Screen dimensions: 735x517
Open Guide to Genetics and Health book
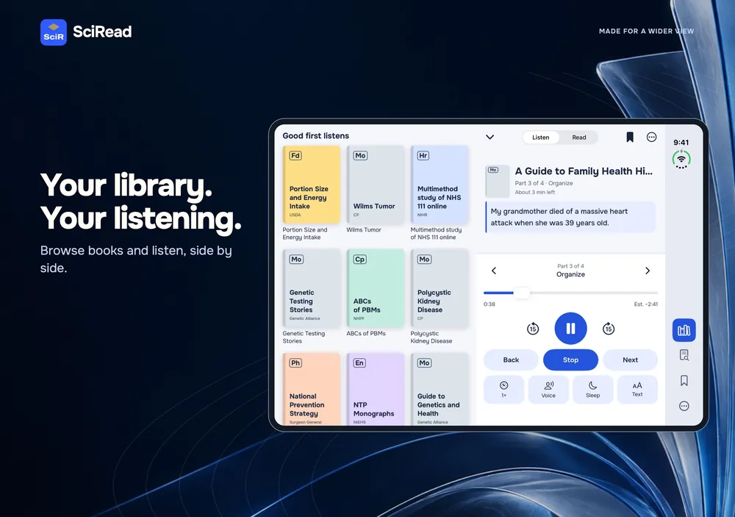coord(440,389)
